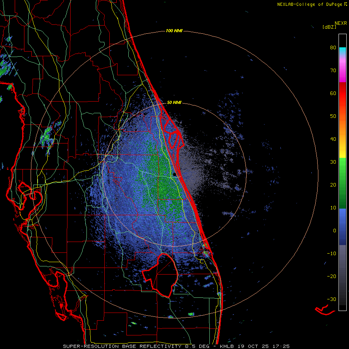
Task: Click the -10 value on the dBZ scale
Action: click(332, 253)
